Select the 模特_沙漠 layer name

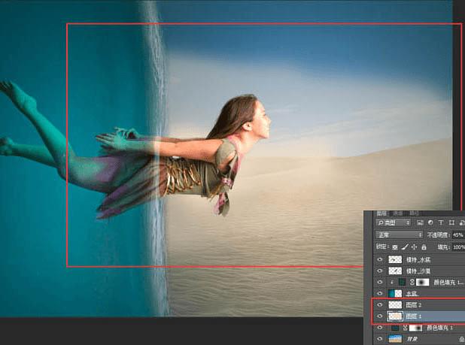click(418, 271)
